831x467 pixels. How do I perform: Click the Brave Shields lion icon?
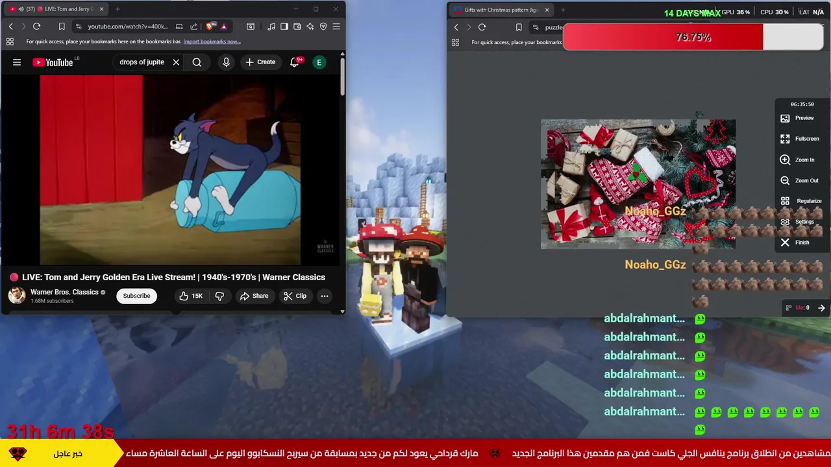pyautogui.click(x=210, y=27)
